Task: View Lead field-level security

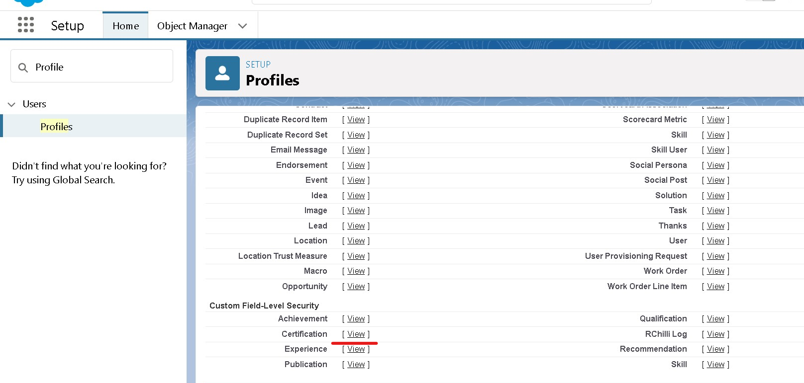Action: (356, 226)
